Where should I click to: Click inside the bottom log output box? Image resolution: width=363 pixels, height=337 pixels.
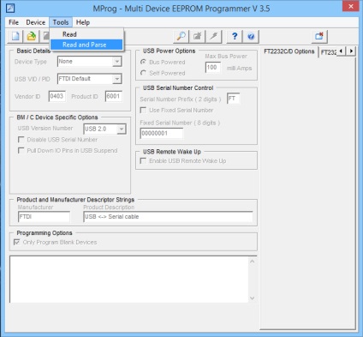(x=129, y=280)
